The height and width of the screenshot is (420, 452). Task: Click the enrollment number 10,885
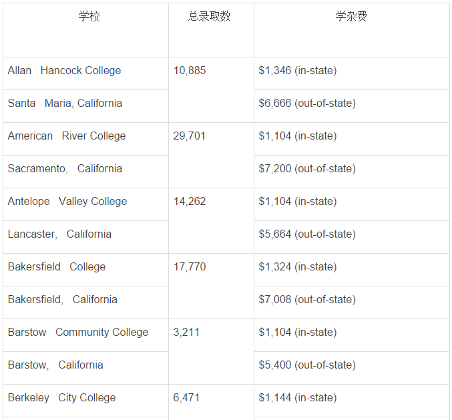pyautogui.click(x=190, y=70)
